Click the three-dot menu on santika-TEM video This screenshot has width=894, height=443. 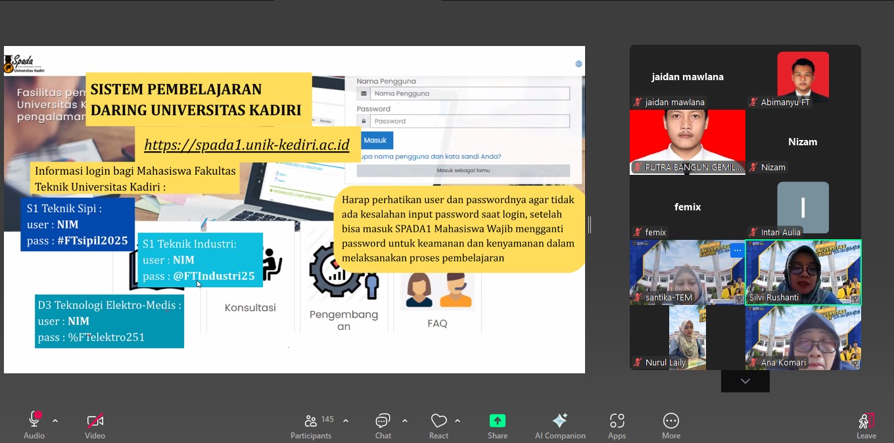[737, 250]
